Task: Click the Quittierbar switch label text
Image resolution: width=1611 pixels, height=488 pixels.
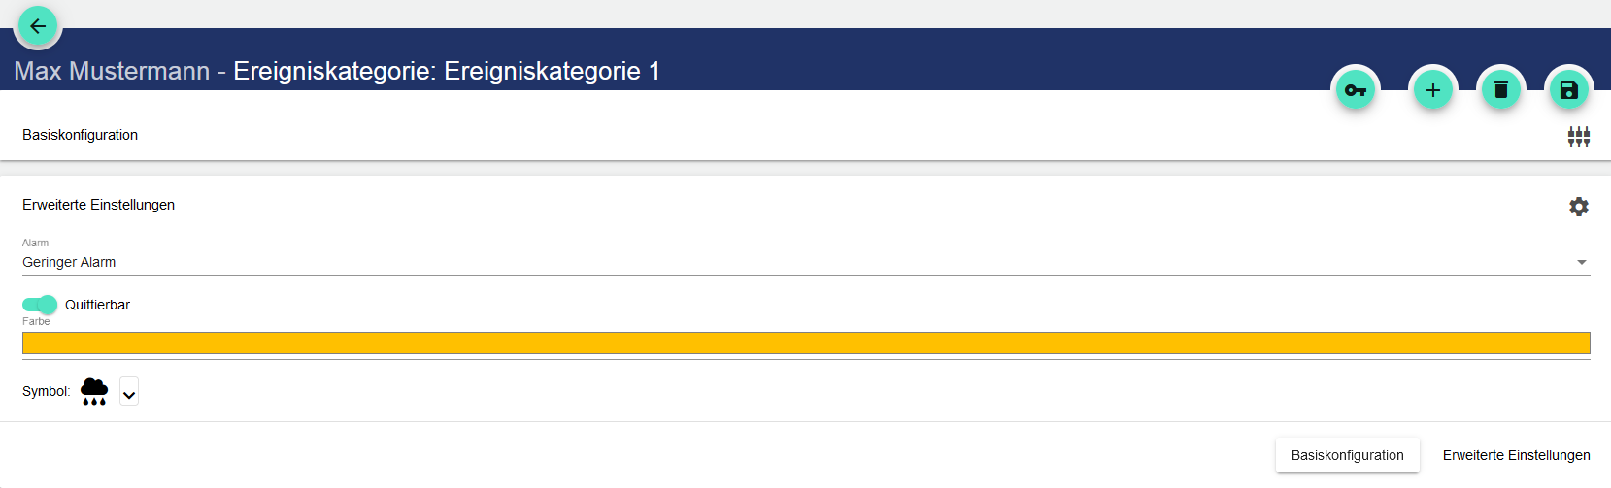Action: (97, 305)
